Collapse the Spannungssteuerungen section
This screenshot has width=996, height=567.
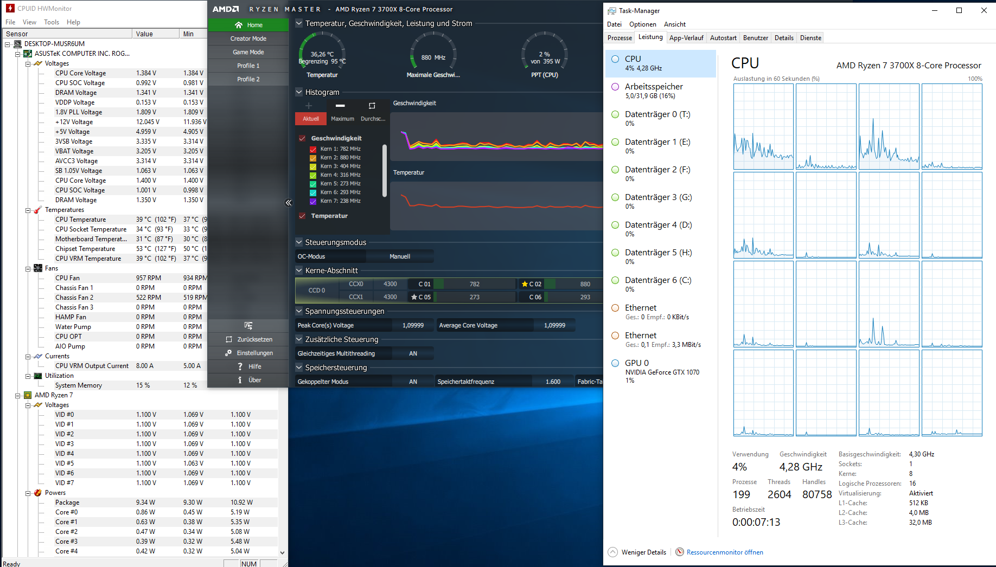point(299,311)
